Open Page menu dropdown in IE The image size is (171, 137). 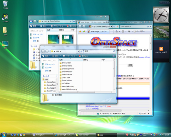point(140,31)
